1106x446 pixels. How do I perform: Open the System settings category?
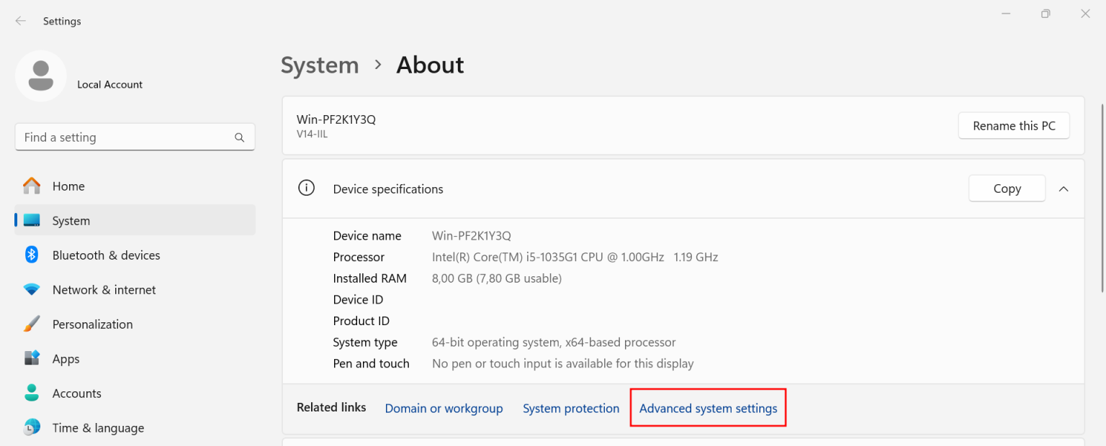(x=71, y=221)
